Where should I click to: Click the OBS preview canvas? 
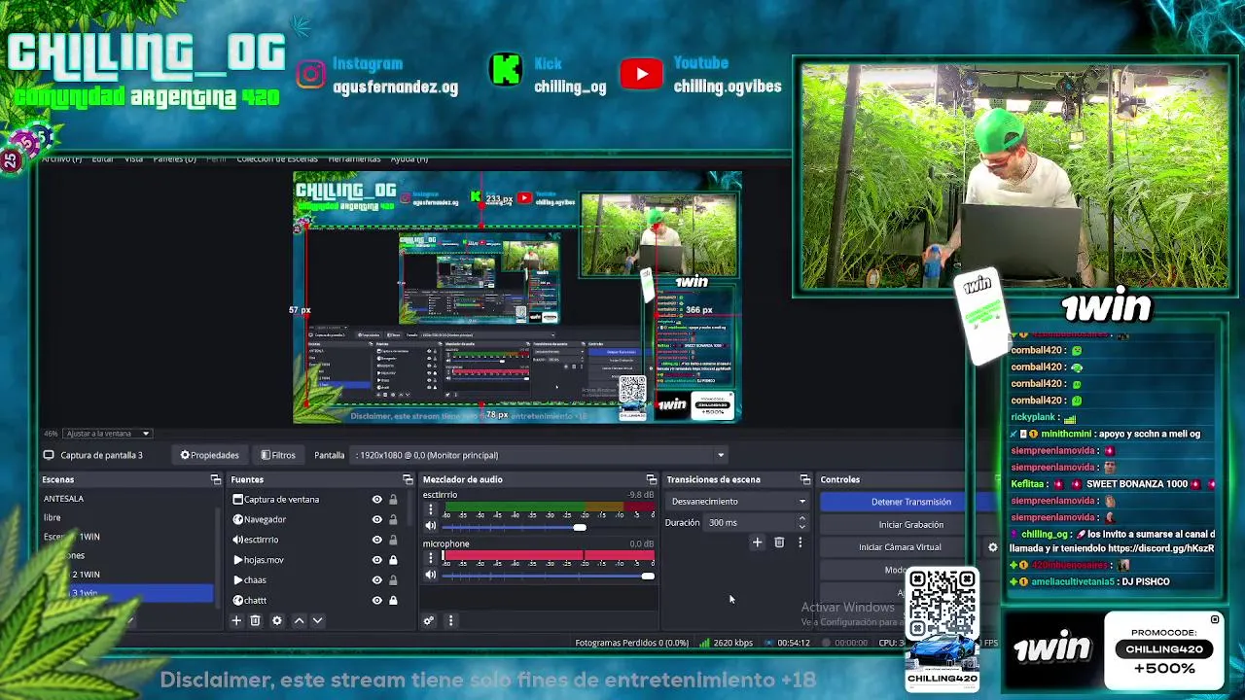pos(516,297)
